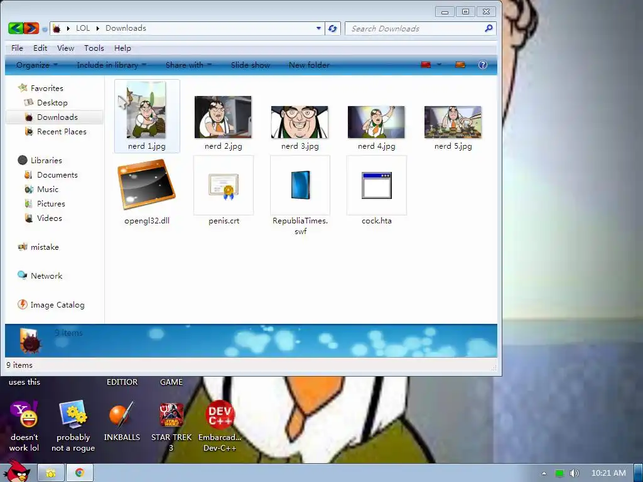Expand the recent pages arrow beside Forward

(x=45, y=29)
